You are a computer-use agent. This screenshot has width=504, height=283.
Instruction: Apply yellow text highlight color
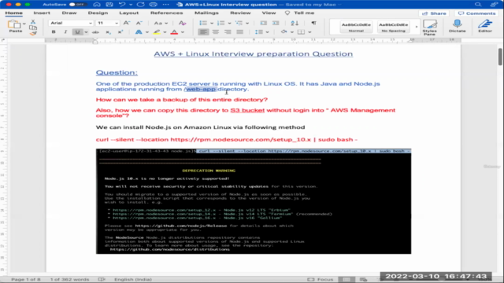tap(157, 32)
